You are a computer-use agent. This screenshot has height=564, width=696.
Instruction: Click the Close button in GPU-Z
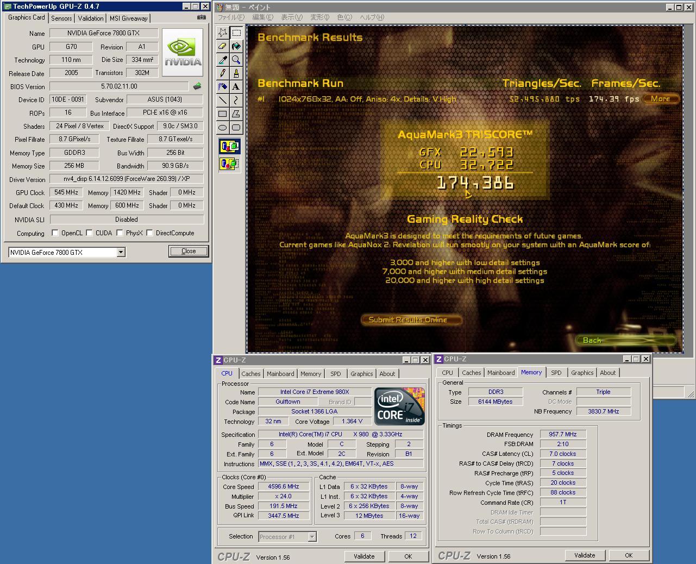(x=189, y=251)
